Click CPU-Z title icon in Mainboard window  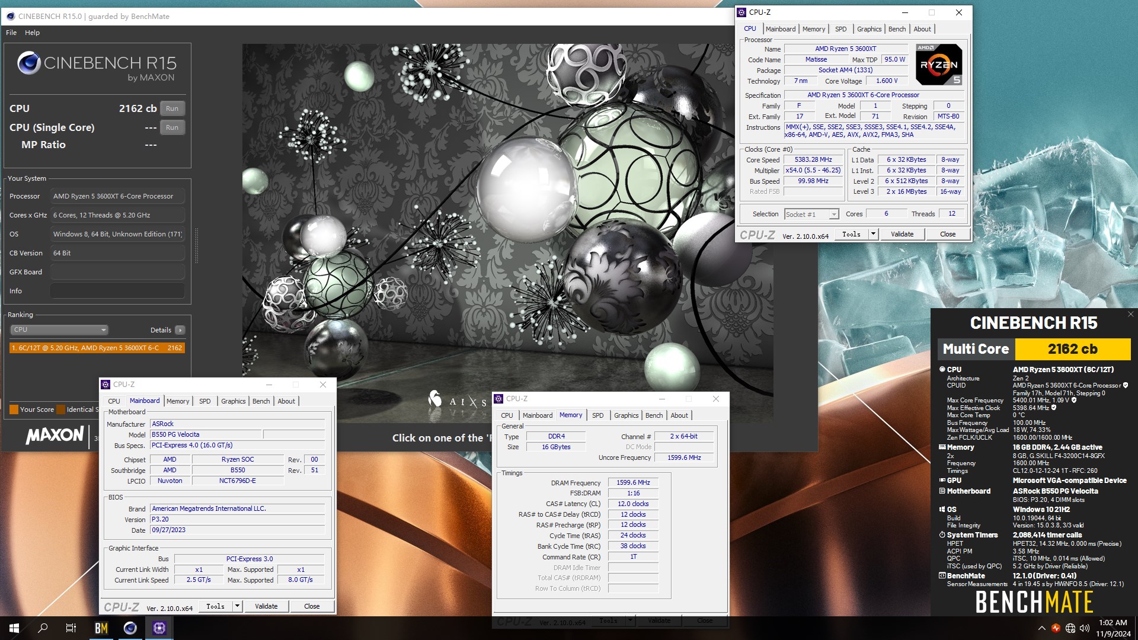pos(106,384)
